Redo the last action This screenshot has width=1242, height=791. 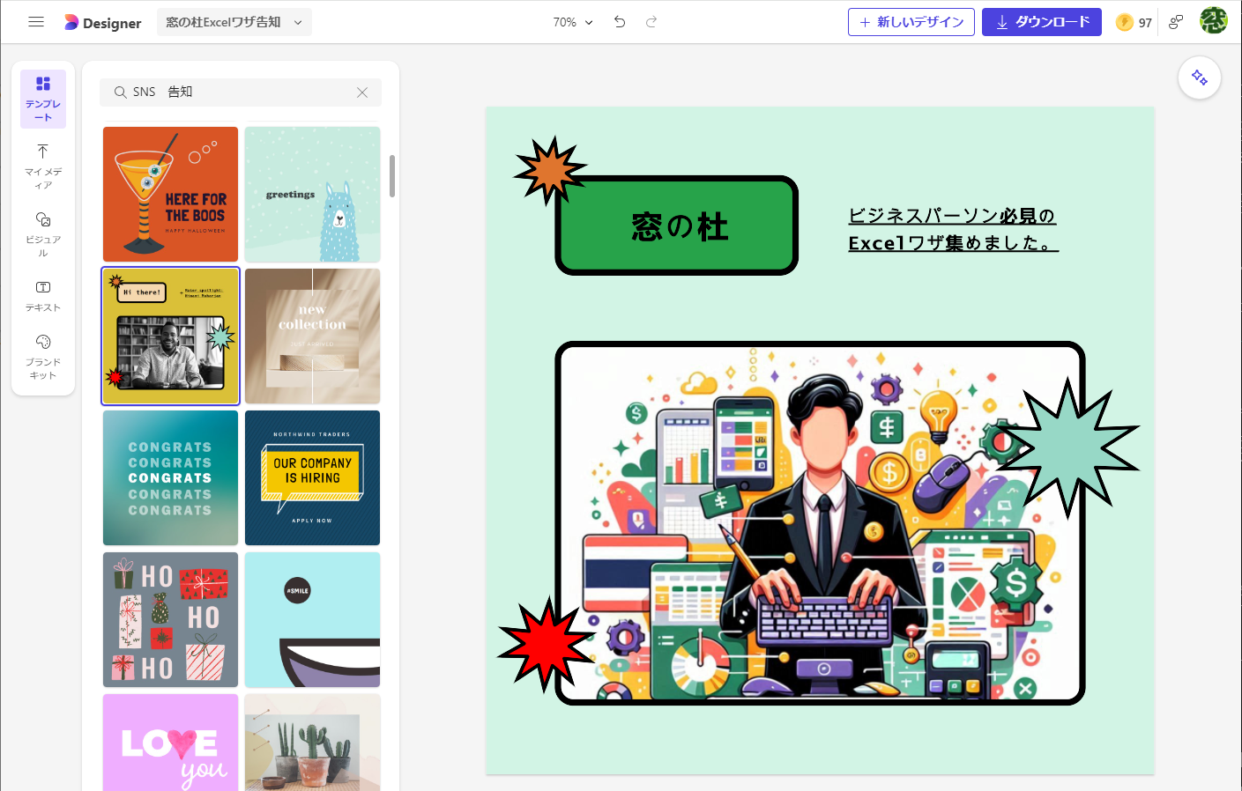tap(651, 22)
